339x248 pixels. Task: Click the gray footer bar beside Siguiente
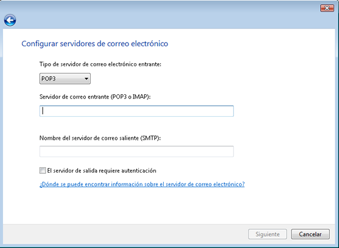click(x=125, y=234)
